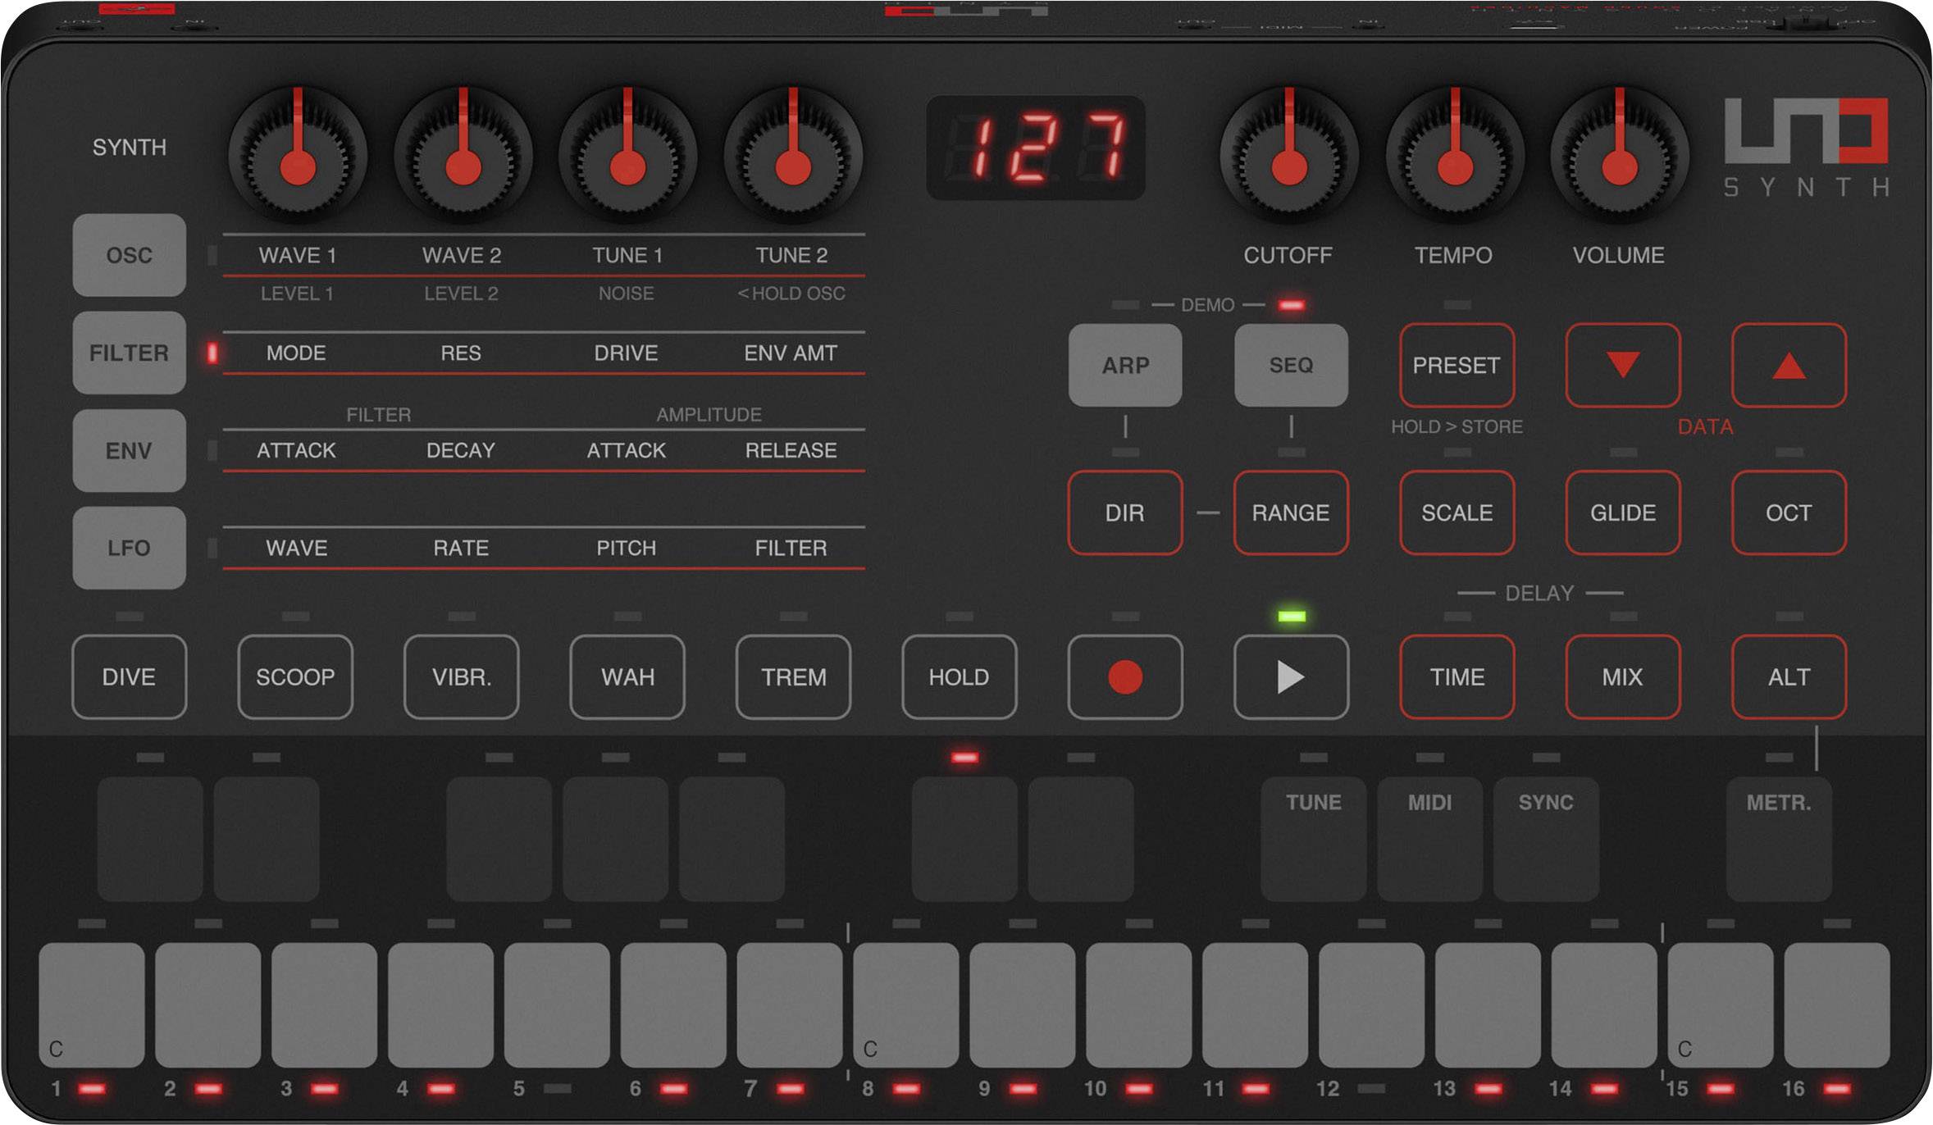
Task: Select the OSC parameter row
Action: coord(129,255)
